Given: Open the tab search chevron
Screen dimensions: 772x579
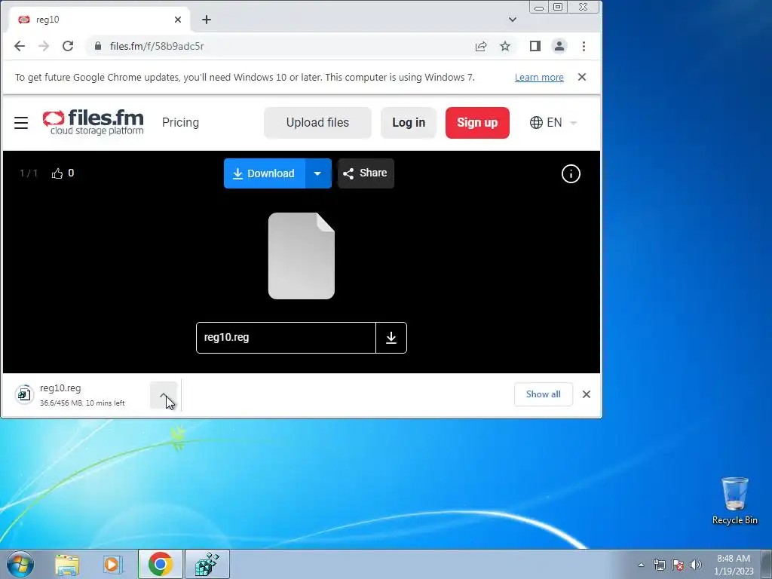Looking at the screenshot, I should point(513,20).
